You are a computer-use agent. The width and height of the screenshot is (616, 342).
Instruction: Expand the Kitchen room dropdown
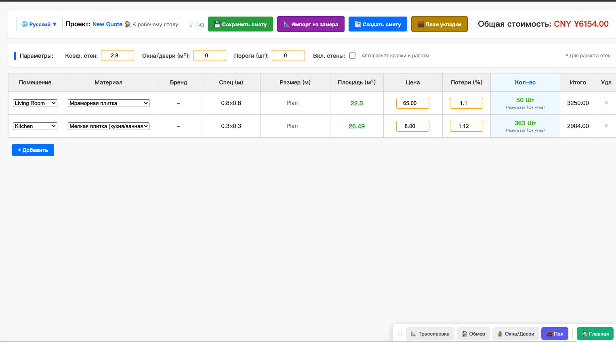click(x=35, y=126)
